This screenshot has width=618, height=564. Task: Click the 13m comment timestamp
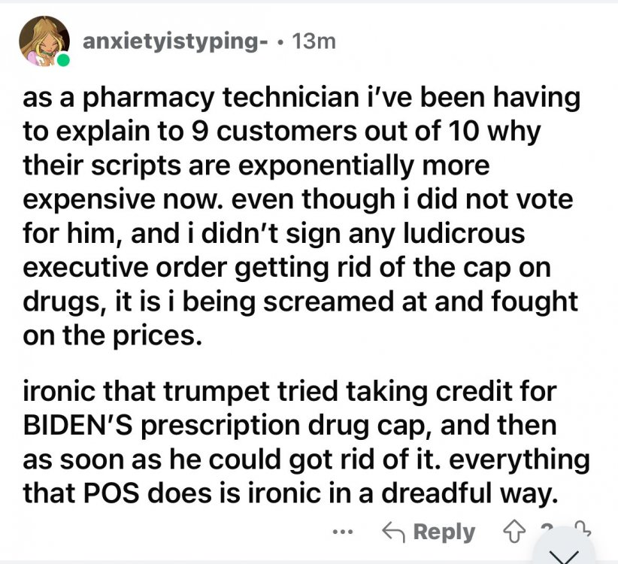point(316,43)
